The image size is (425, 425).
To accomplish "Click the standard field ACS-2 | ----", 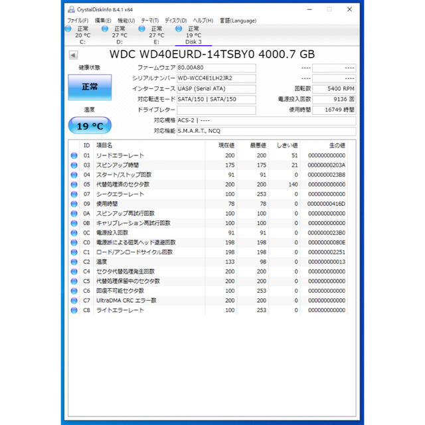I will tap(266, 121).
